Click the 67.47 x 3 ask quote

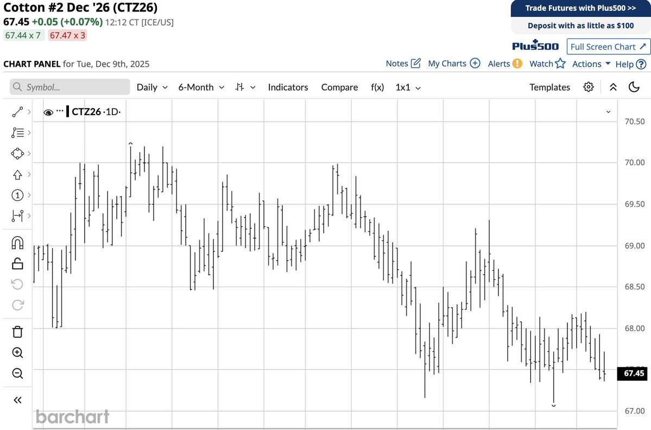[68, 35]
